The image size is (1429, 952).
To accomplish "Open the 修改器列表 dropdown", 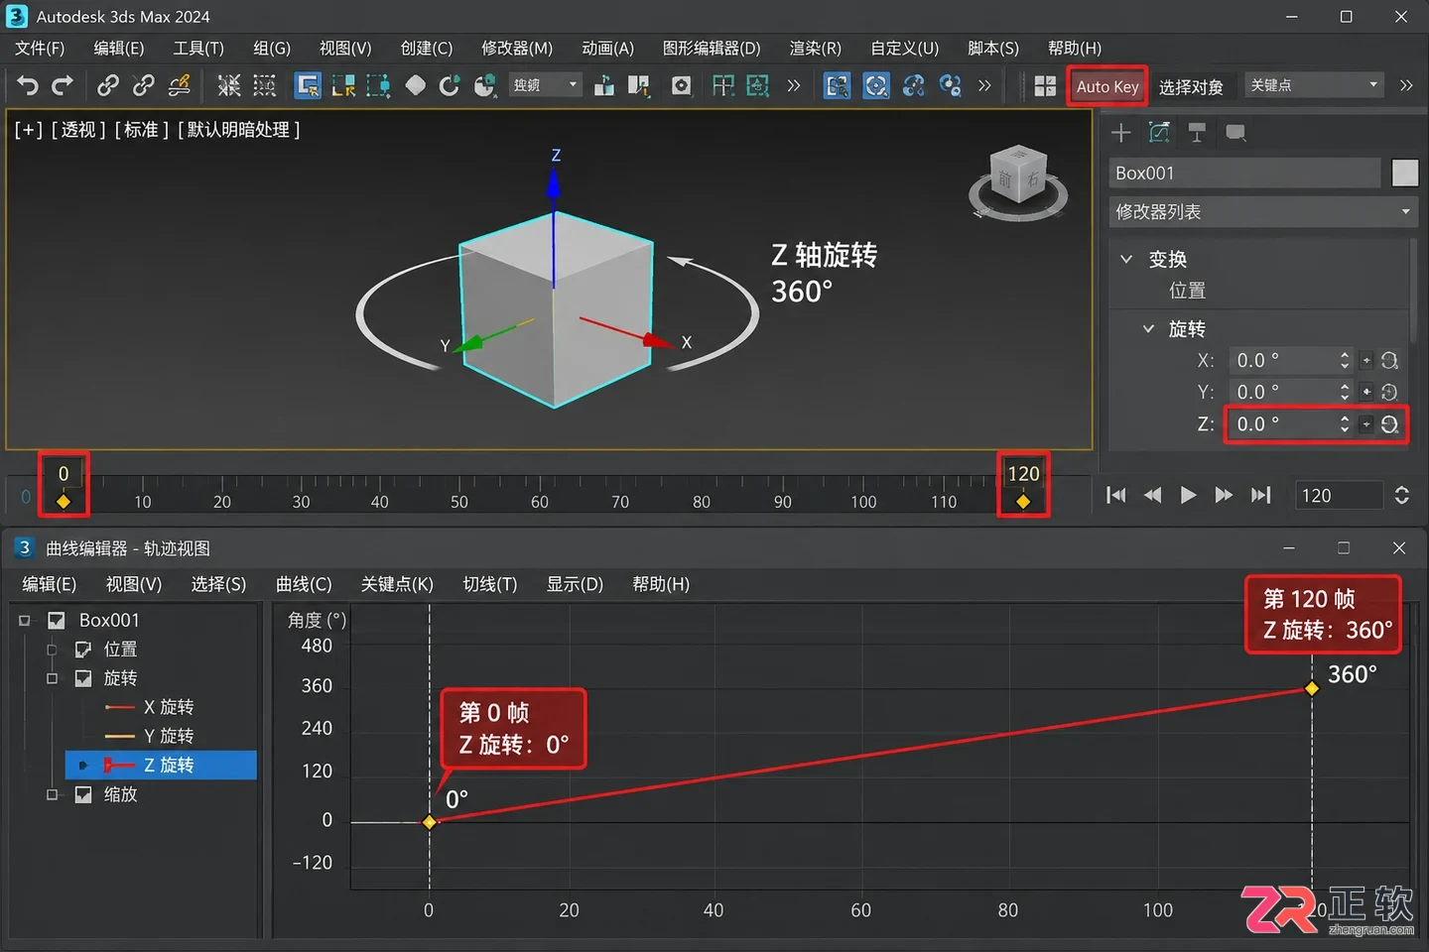I will tap(1262, 212).
